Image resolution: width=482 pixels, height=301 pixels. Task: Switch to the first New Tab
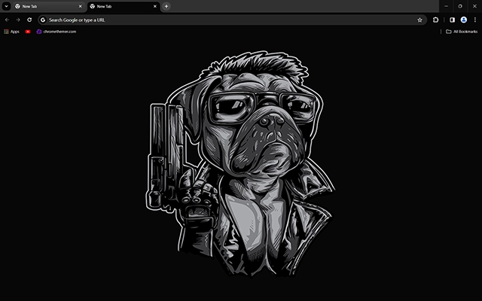click(49, 7)
